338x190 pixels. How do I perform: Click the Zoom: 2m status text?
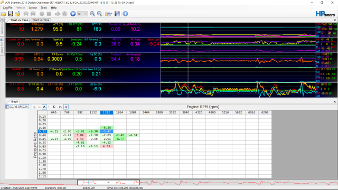89,188
